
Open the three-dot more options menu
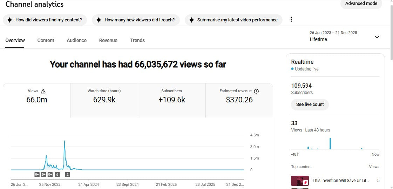pyautogui.click(x=291, y=20)
